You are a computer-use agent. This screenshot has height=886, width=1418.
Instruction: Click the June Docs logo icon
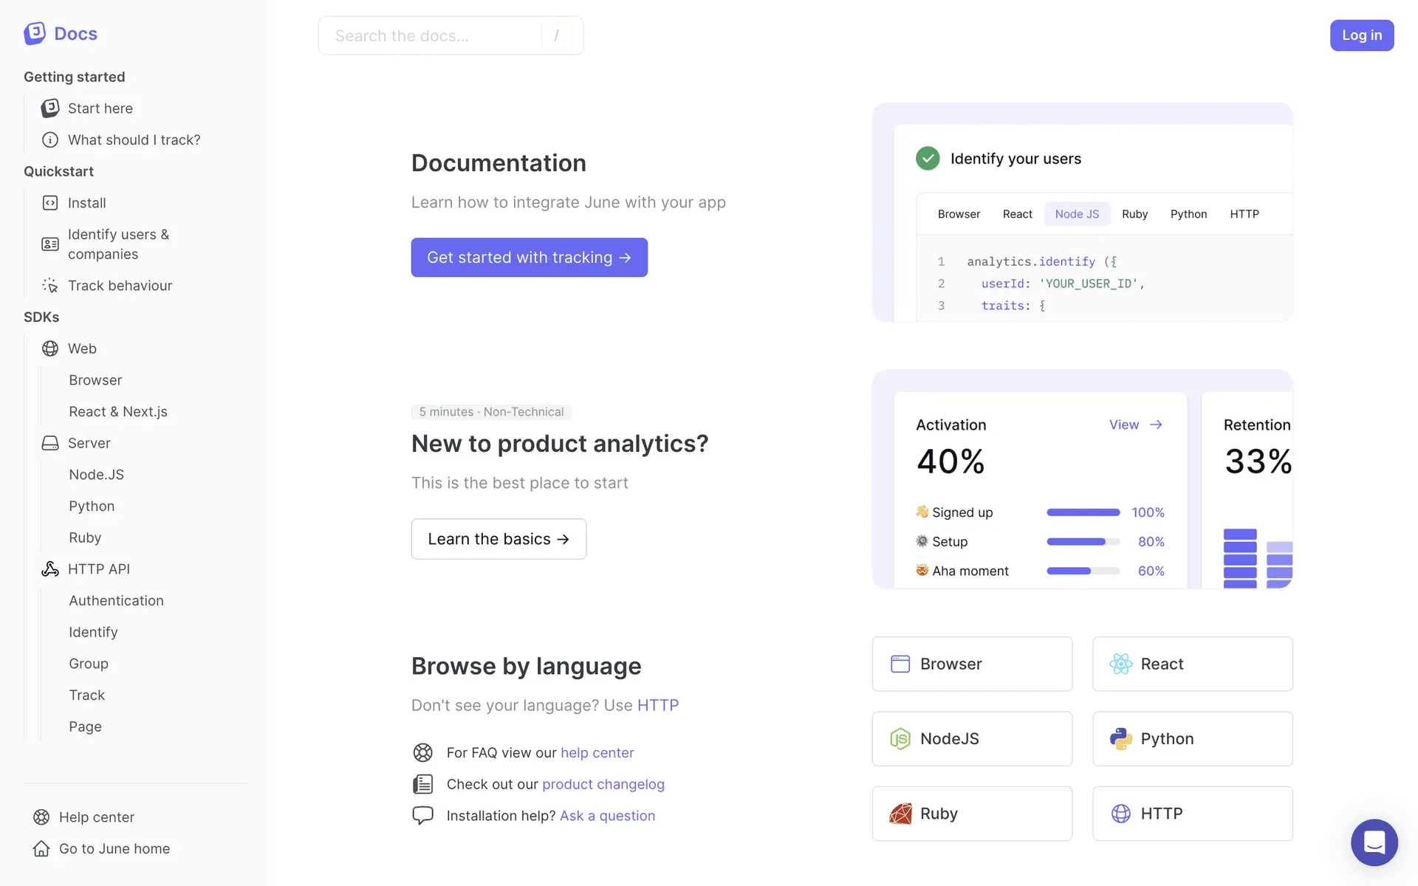point(35,33)
